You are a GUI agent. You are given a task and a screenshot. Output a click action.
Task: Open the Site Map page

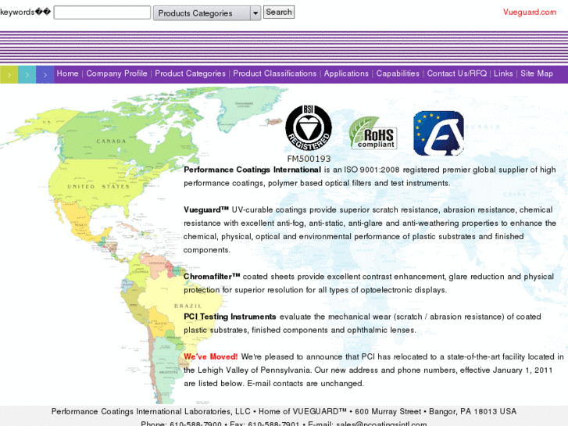click(537, 73)
